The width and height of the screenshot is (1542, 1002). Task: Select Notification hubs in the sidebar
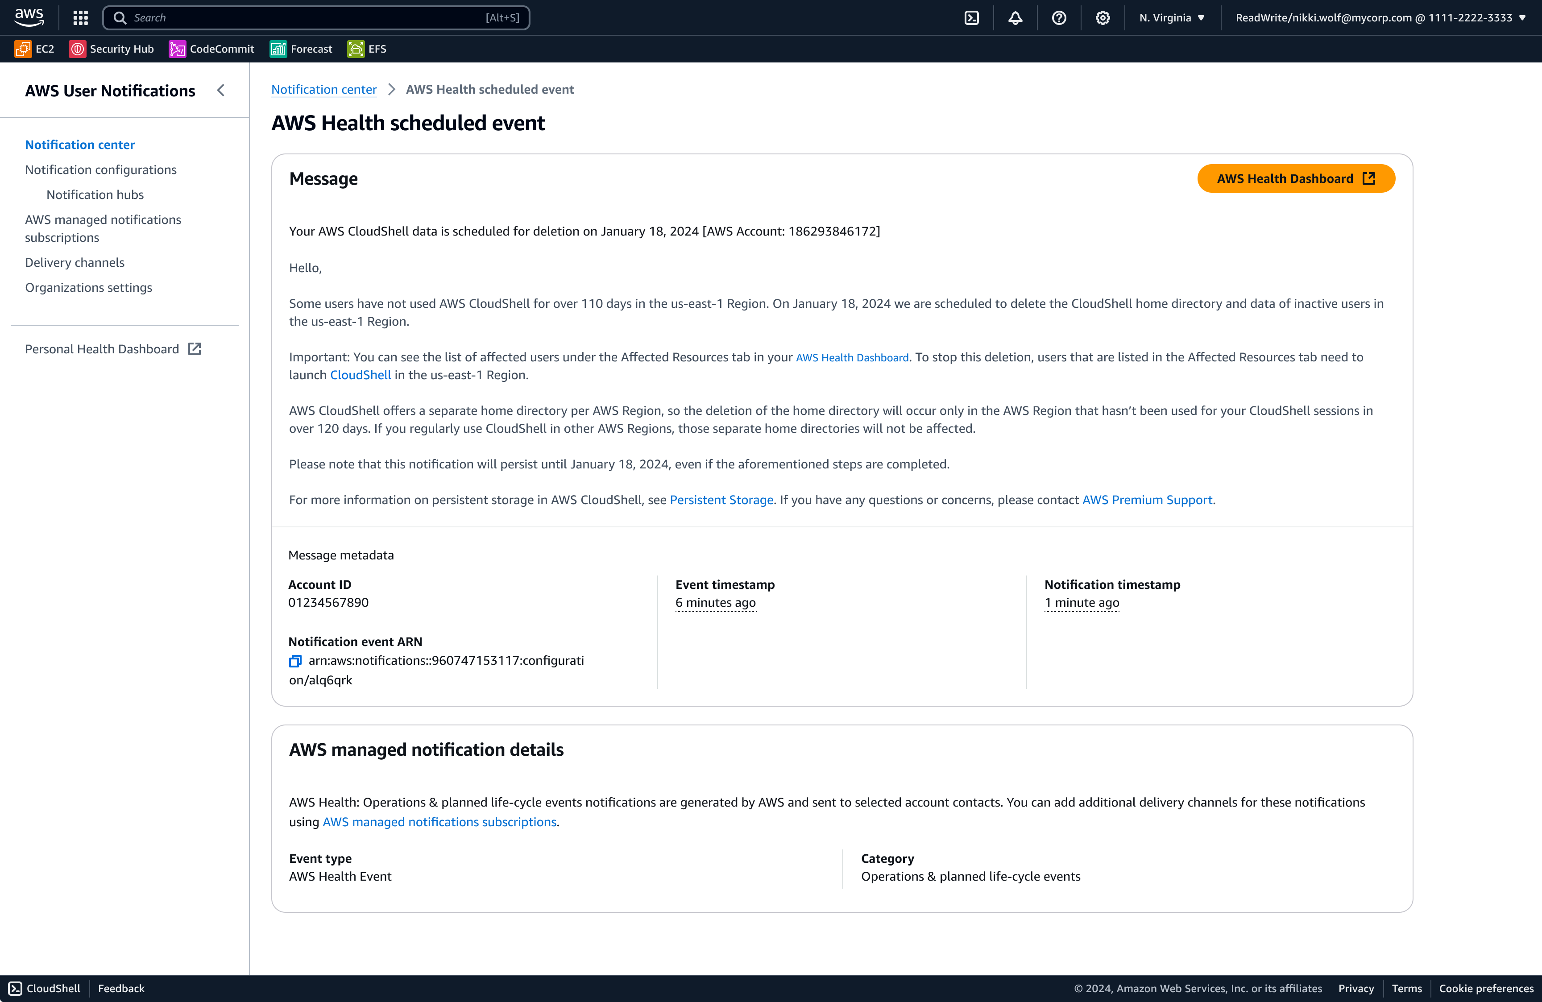tap(95, 195)
